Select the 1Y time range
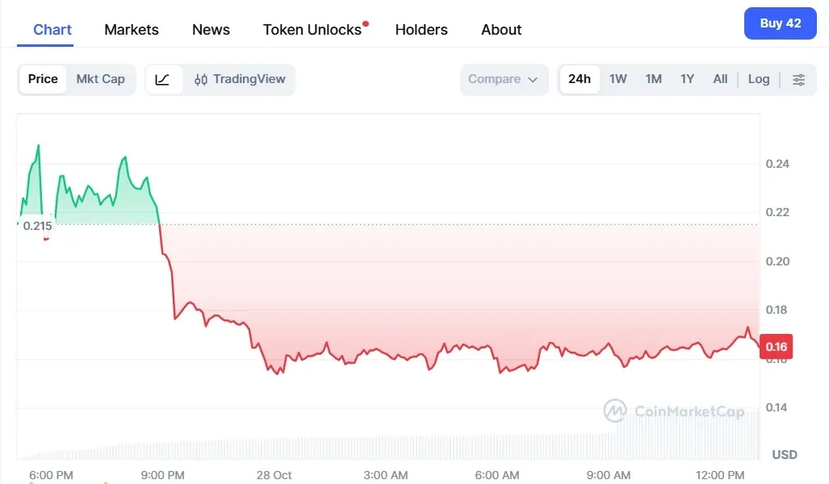The height and width of the screenshot is (484, 829). tap(686, 79)
